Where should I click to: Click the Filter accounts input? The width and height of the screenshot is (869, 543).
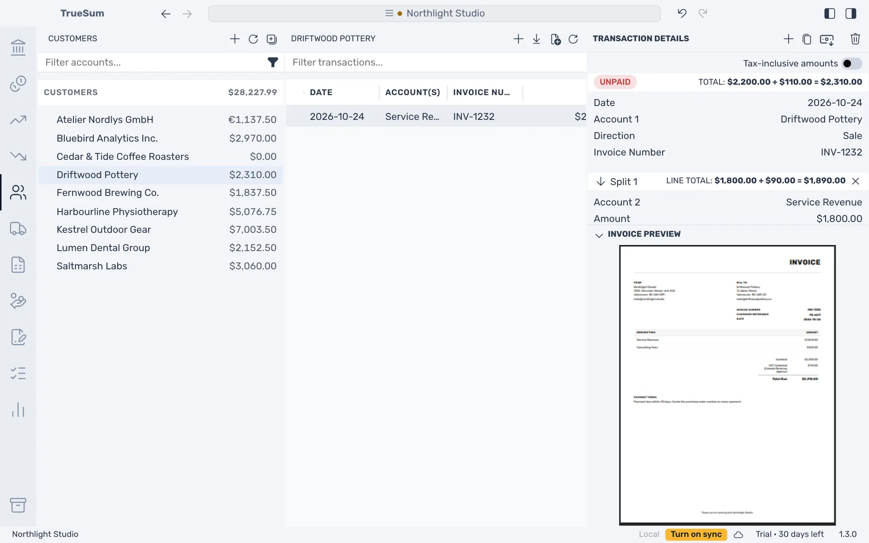click(x=154, y=63)
